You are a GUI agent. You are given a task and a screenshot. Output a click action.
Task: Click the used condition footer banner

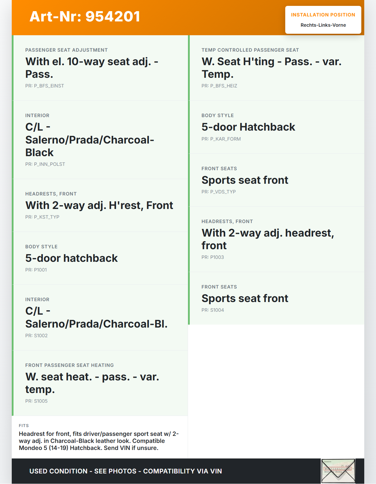coord(126,471)
